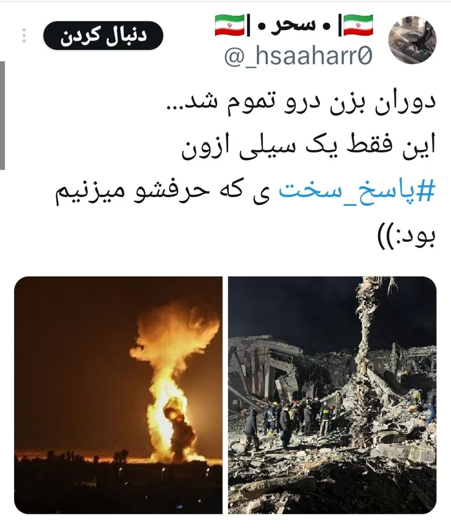Screen dimensions: 451x529
Task: Open the #پاسخ_سخت hashtag
Action: (357, 191)
